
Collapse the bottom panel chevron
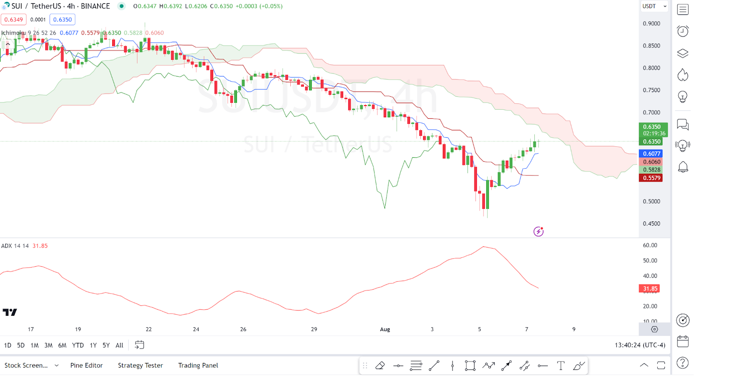click(x=644, y=365)
